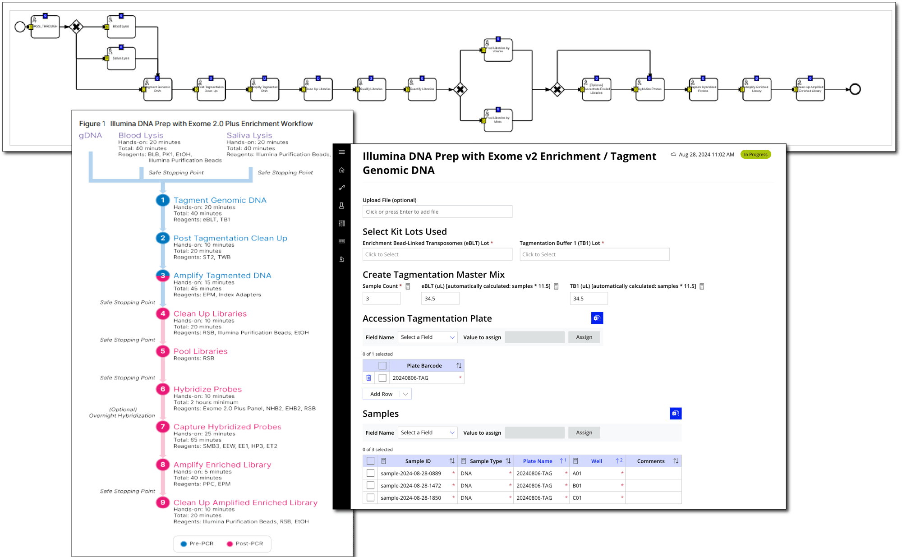Open the microscope icon in sidebar

342,259
